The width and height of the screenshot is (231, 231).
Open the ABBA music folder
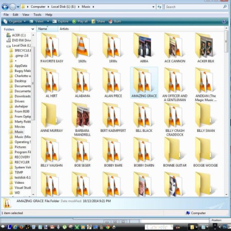pos(144,48)
